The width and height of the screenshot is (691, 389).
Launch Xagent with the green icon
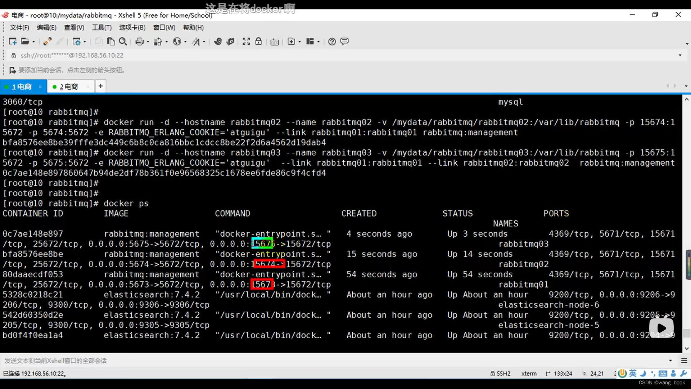click(x=230, y=41)
